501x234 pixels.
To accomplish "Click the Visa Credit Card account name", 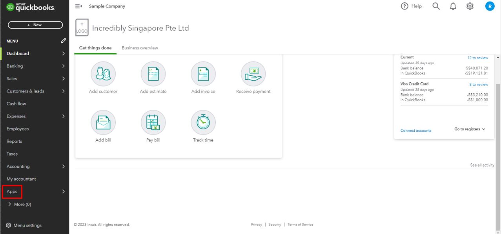I will [414, 84].
